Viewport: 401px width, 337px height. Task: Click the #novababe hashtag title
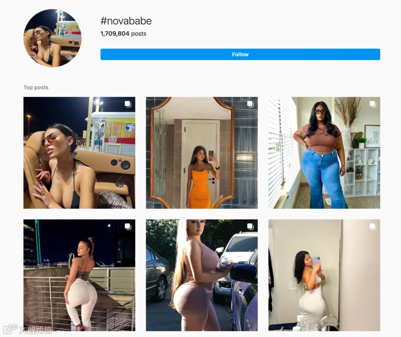tap(126, 21)
